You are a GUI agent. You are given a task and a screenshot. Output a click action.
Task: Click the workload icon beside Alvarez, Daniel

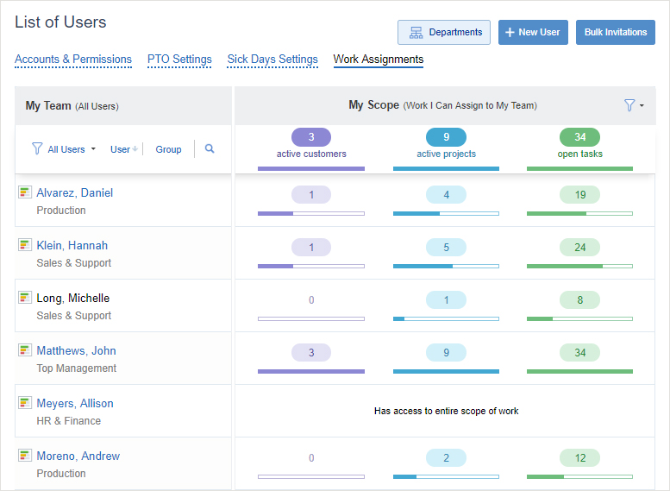(25, 192)
